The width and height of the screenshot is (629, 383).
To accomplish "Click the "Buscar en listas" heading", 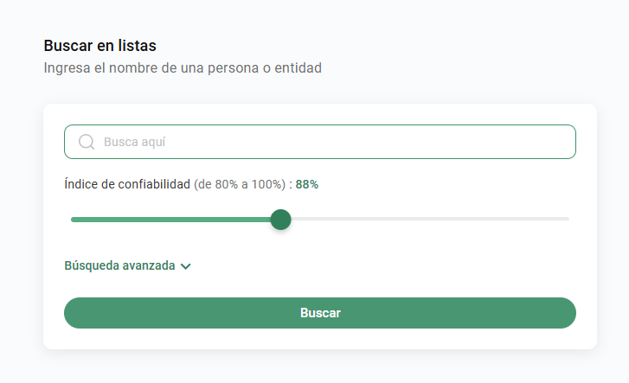I will coord(106,45).
